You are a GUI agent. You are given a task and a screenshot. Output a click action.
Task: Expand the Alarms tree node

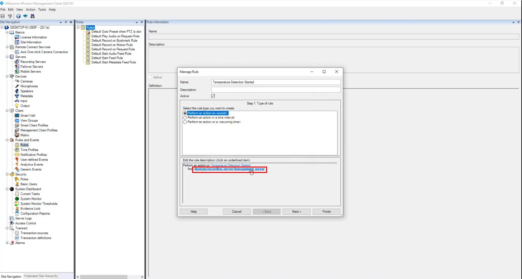[7, 243]
